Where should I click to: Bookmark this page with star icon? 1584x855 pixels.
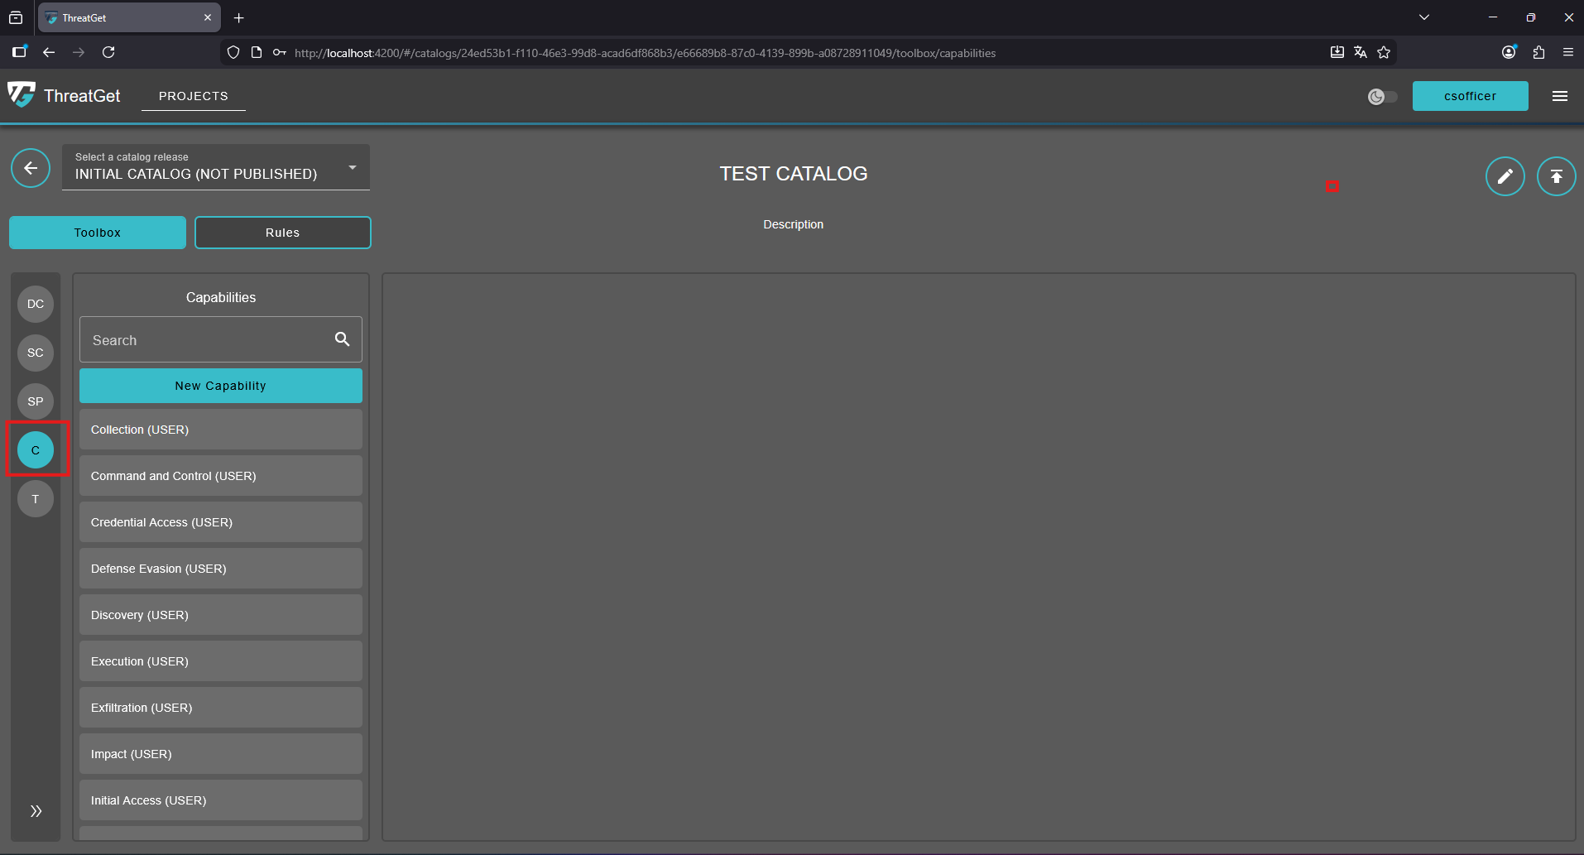point(1384,53)
